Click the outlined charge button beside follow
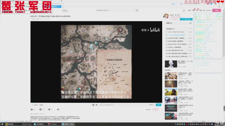Screen dimensions: 225x126 pyautogui.click(x=174, y=19)
